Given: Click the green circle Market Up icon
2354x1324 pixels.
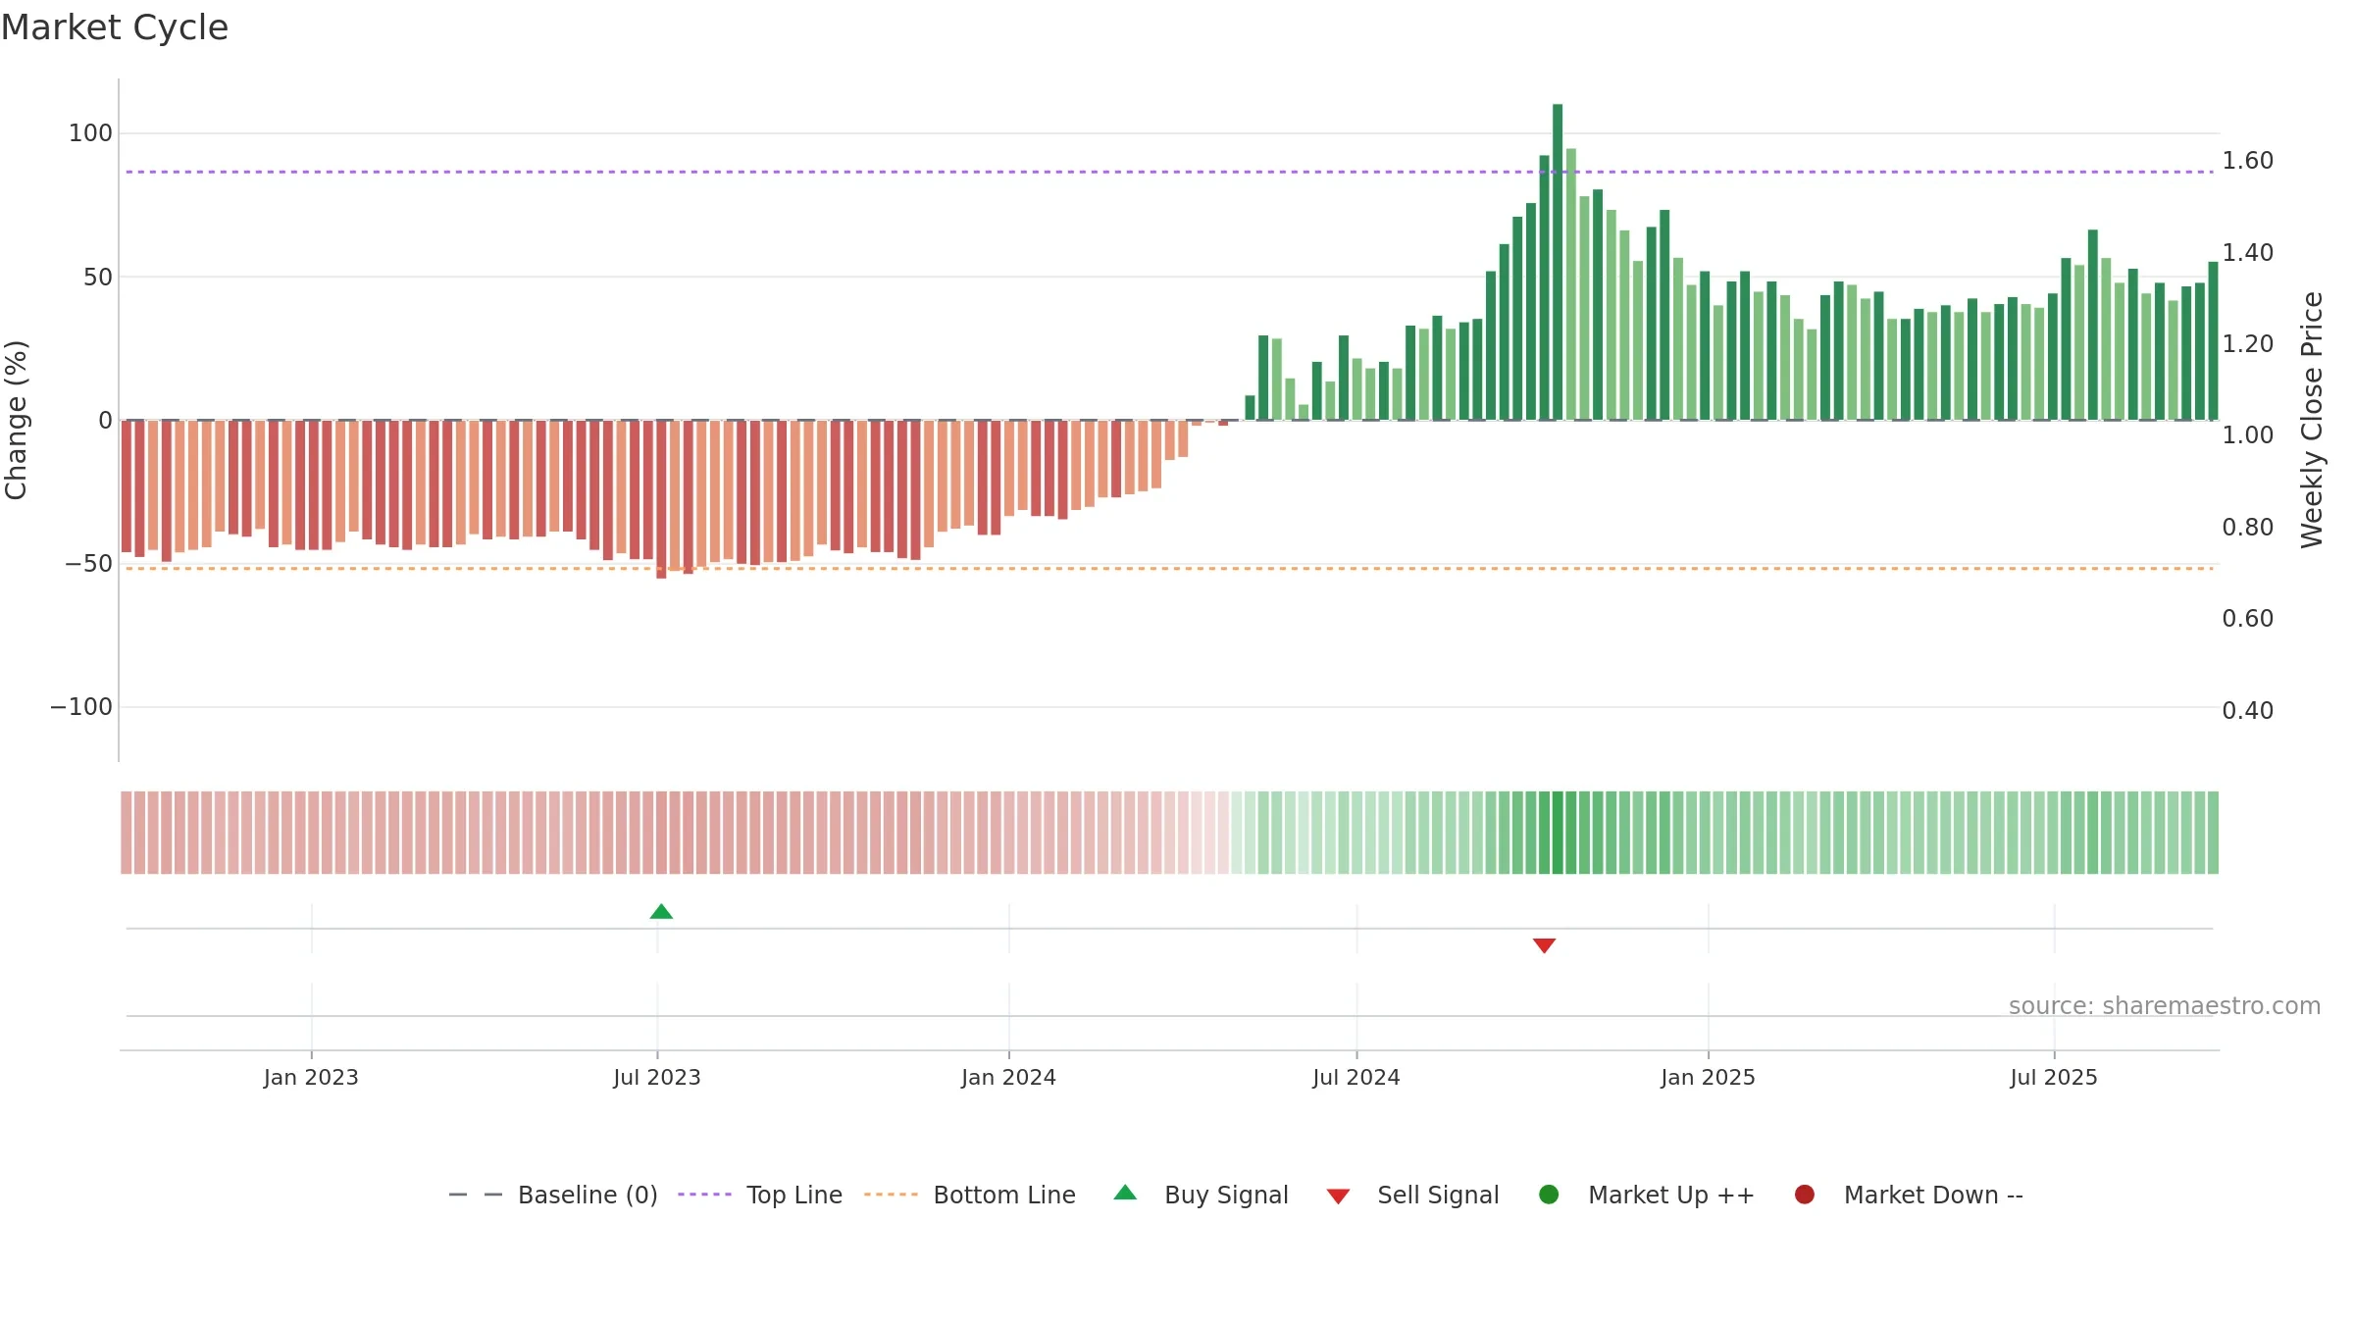Looking at the screenshot, I should point(1549,1195).
